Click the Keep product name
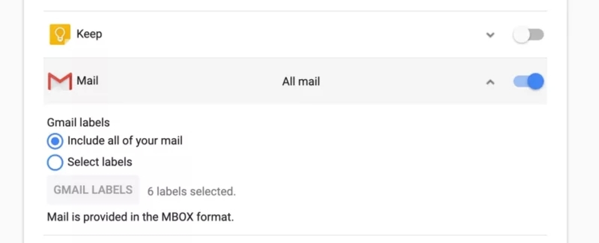Image resolution: width=599 pixels, height=243 pixels. 89,34
